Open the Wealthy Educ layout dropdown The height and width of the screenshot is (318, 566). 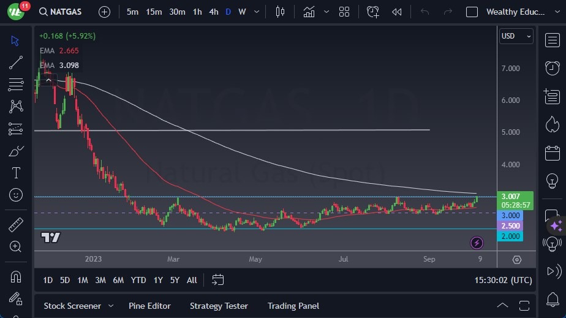(x=557, y=12)
